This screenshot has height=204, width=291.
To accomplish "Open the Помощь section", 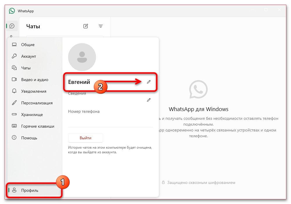I will point(35,138).
